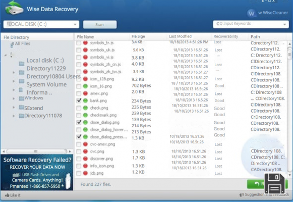The width and height of the screenshot is (293, 202).
Task: Sort by File Name column header
Action: point(85,37)
